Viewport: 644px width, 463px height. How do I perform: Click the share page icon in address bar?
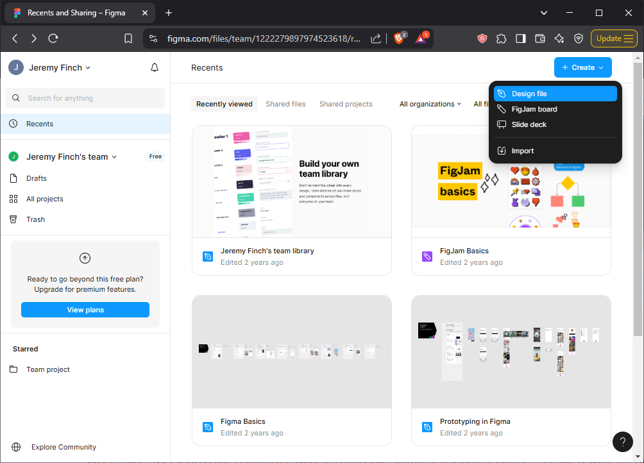[375, 38]
